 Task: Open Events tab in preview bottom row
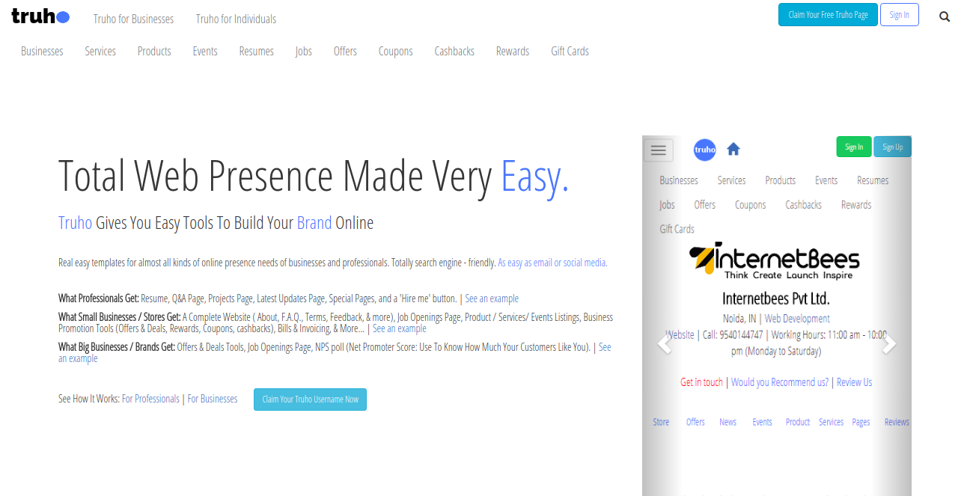coord(762,422)
